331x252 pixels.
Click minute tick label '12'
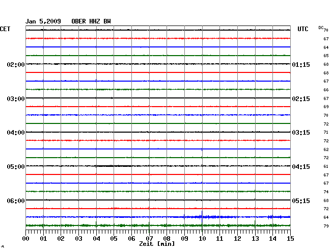click(x=237, y=238)
